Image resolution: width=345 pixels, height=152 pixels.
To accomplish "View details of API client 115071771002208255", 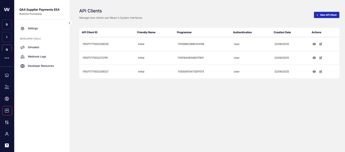I will [x=314, y=44].
